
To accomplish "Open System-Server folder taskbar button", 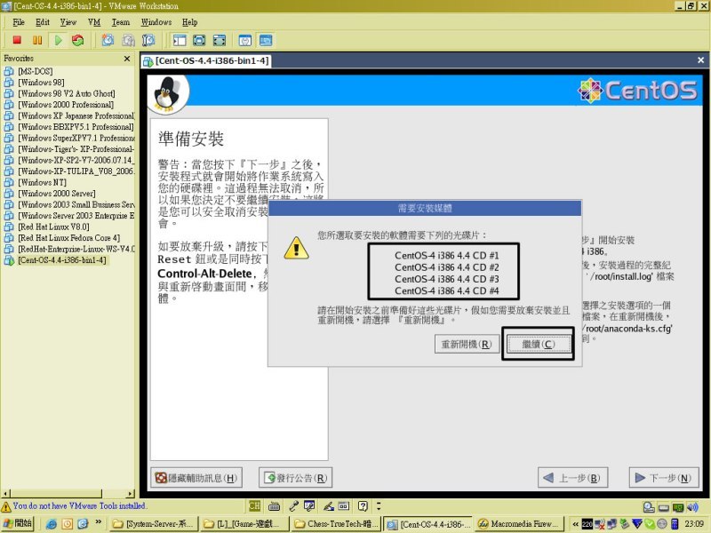I will point(154,524).
